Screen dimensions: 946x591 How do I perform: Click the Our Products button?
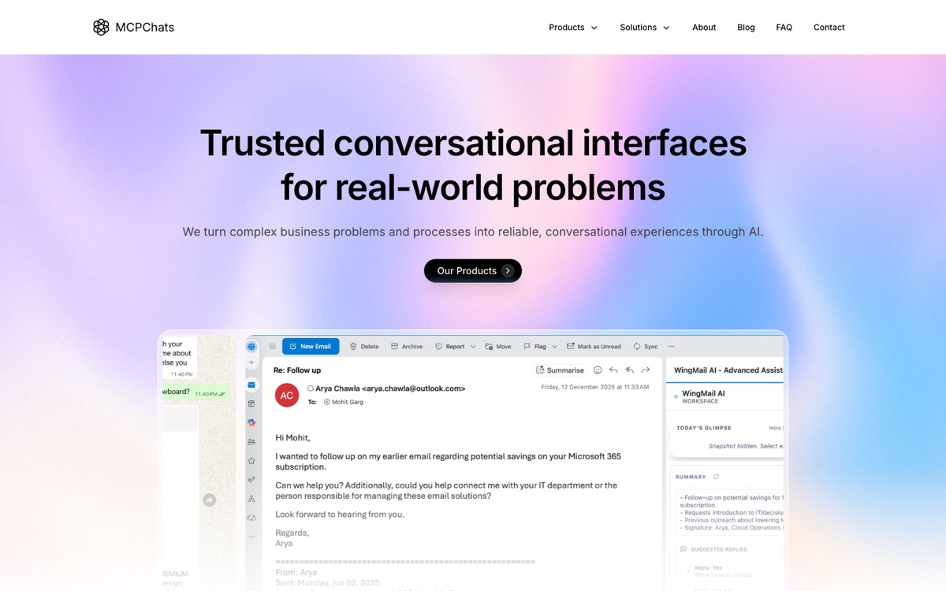coord(473,270)
